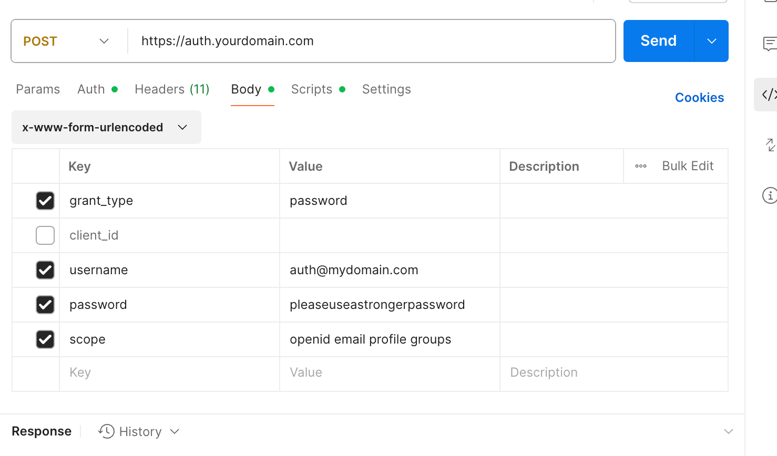Switch to the Auth tab
This screenshot has height=456, width=777.
click(91, 89)
